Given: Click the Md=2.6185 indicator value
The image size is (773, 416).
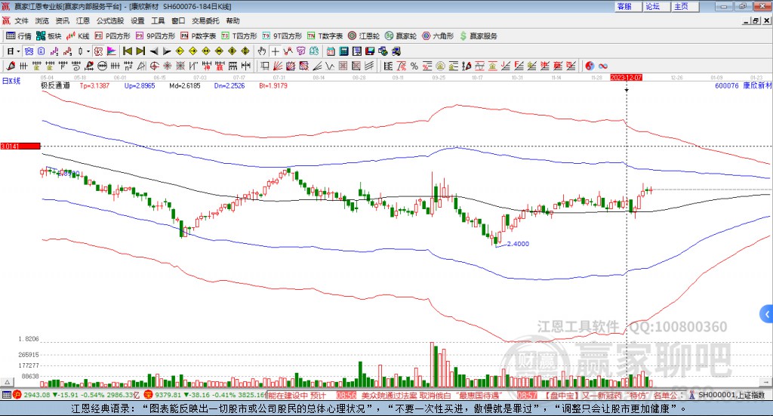Looking at the screenshot, I should coord(185,85).
